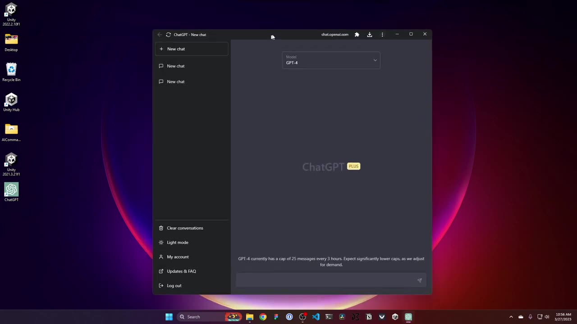
Task: Open Unity from the taskbar
Action: [395, 317]
